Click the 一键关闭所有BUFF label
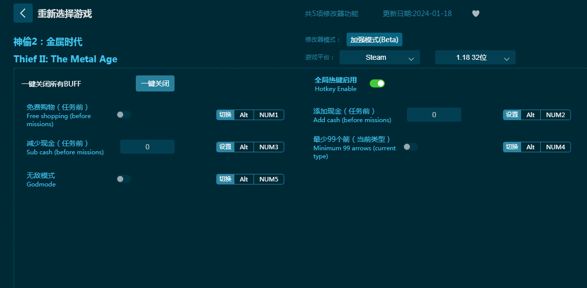587x288 pixels. tap(51, 84)
